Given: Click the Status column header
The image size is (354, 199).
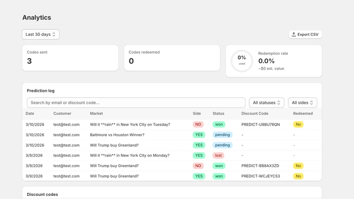Looking at the screenshot, I should [x=218, y=114].
